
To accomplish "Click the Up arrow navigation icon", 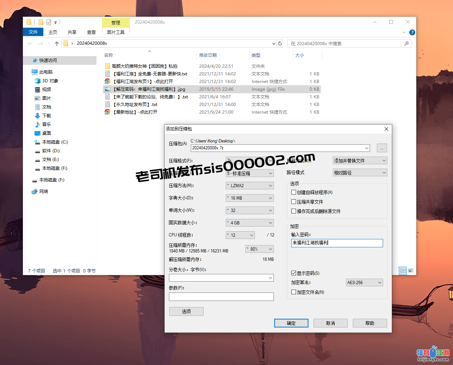I will tap(57, 44).
